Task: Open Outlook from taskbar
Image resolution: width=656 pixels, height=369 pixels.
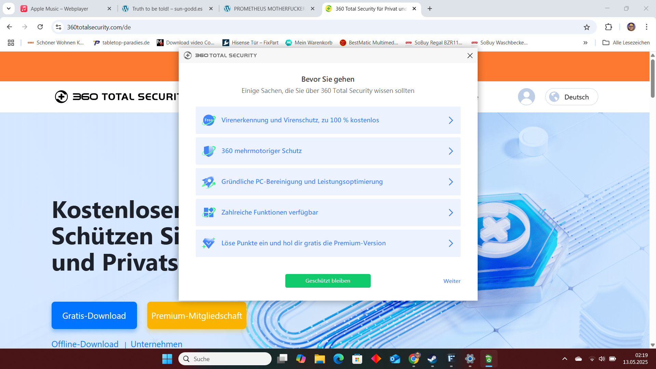Action: point(395,359)
